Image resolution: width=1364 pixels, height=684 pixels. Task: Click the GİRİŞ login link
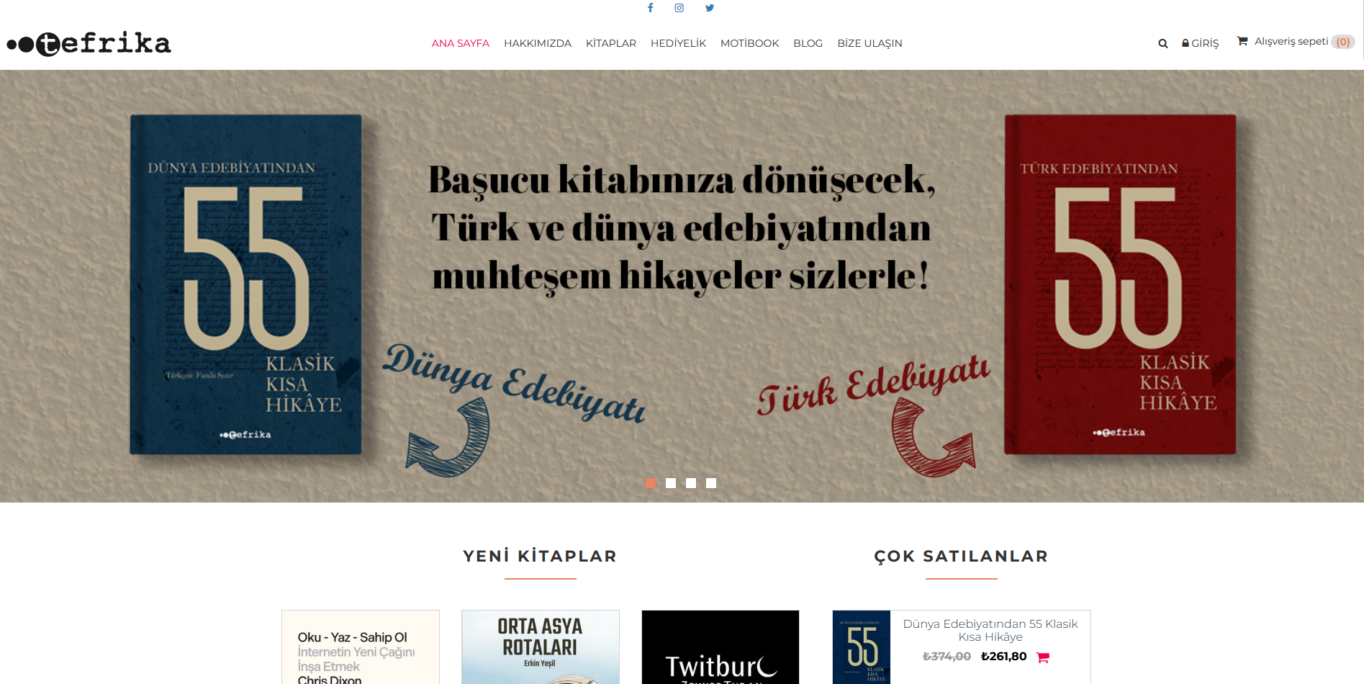(1200, 43)
